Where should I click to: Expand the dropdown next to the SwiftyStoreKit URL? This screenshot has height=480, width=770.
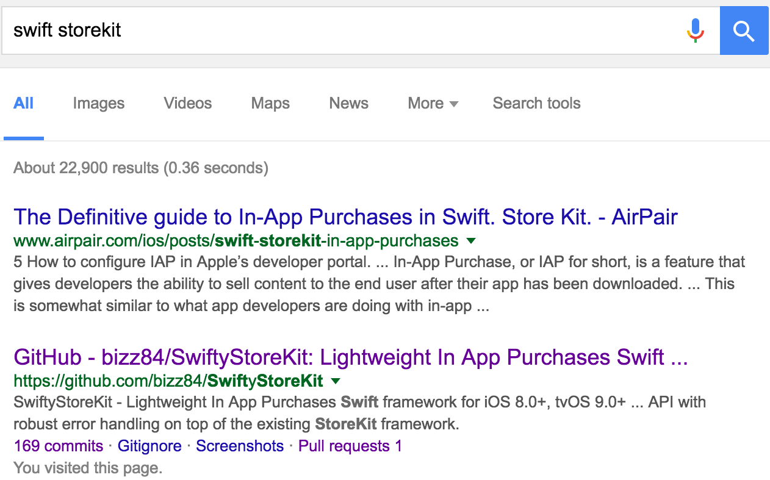(336, 381)
